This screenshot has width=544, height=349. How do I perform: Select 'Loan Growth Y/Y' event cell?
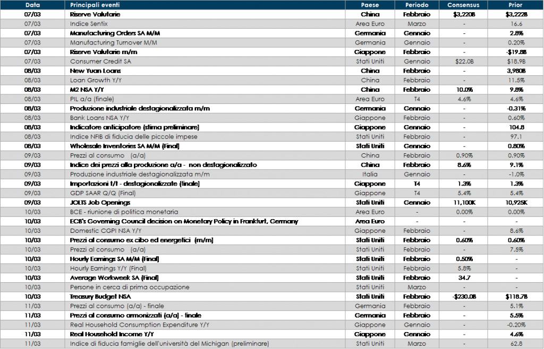pyautogui.click(x=93, y=80)
